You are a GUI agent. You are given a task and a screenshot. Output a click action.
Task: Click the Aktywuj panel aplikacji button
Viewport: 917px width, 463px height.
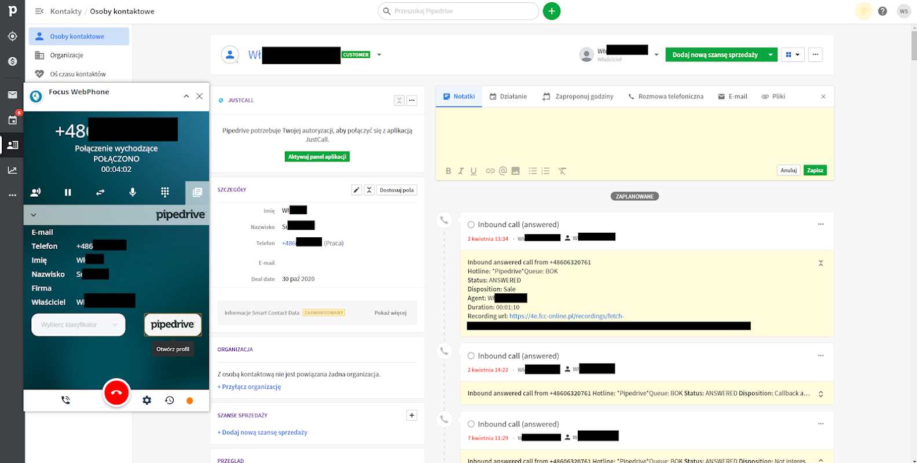318,157
